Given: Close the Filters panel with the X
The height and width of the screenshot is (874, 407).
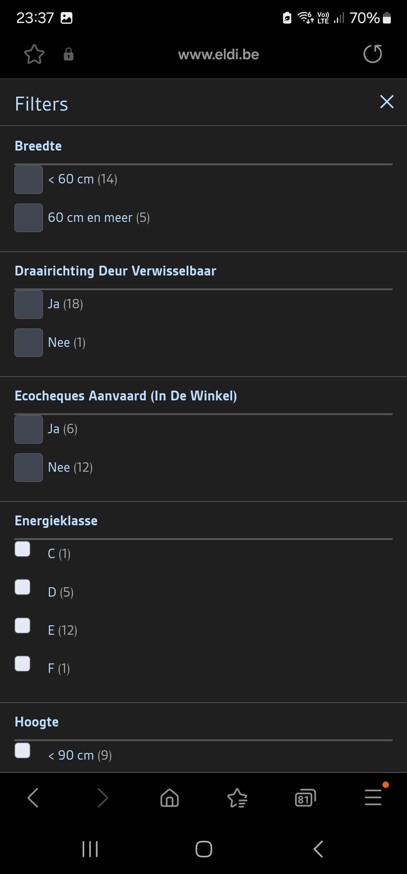Looking at the screenshot, I should (387, 102).
